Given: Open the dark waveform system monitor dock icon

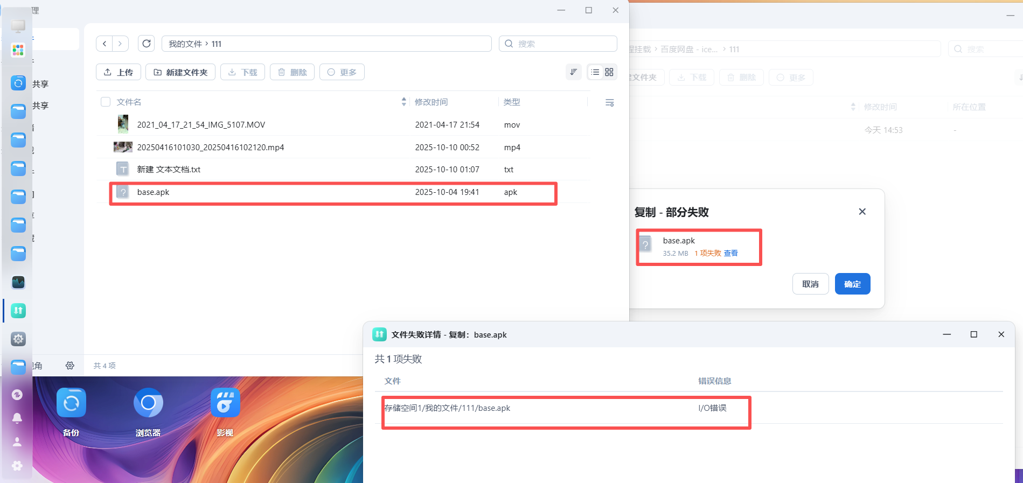Looking at the screenshot, I should 18,282.
